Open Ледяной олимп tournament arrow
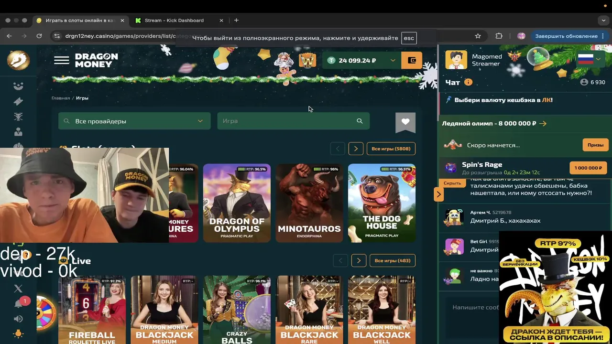This screenshot has height=344, width=612. pyautogui.click(x=543, y=123)
